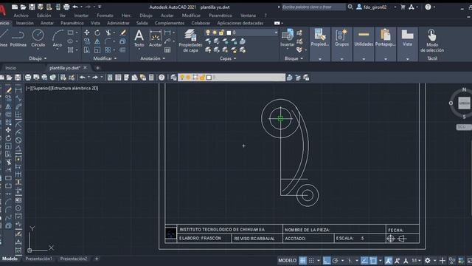Click the Vista panel button
The width and height of the screenshot is (472, 266).
[407, 38]
